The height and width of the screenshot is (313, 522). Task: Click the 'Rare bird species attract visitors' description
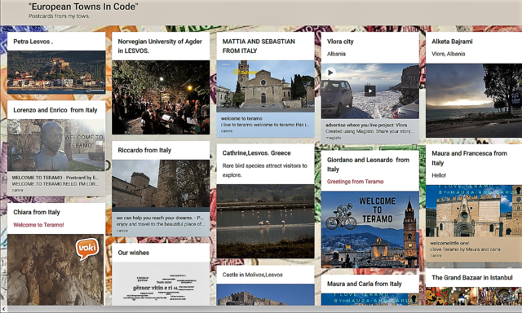(264, 170)
